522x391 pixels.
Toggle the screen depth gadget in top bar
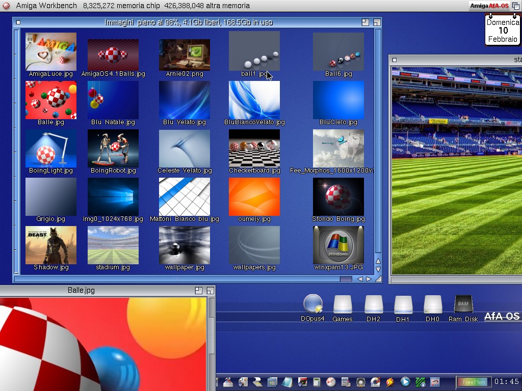click(515, 6)
